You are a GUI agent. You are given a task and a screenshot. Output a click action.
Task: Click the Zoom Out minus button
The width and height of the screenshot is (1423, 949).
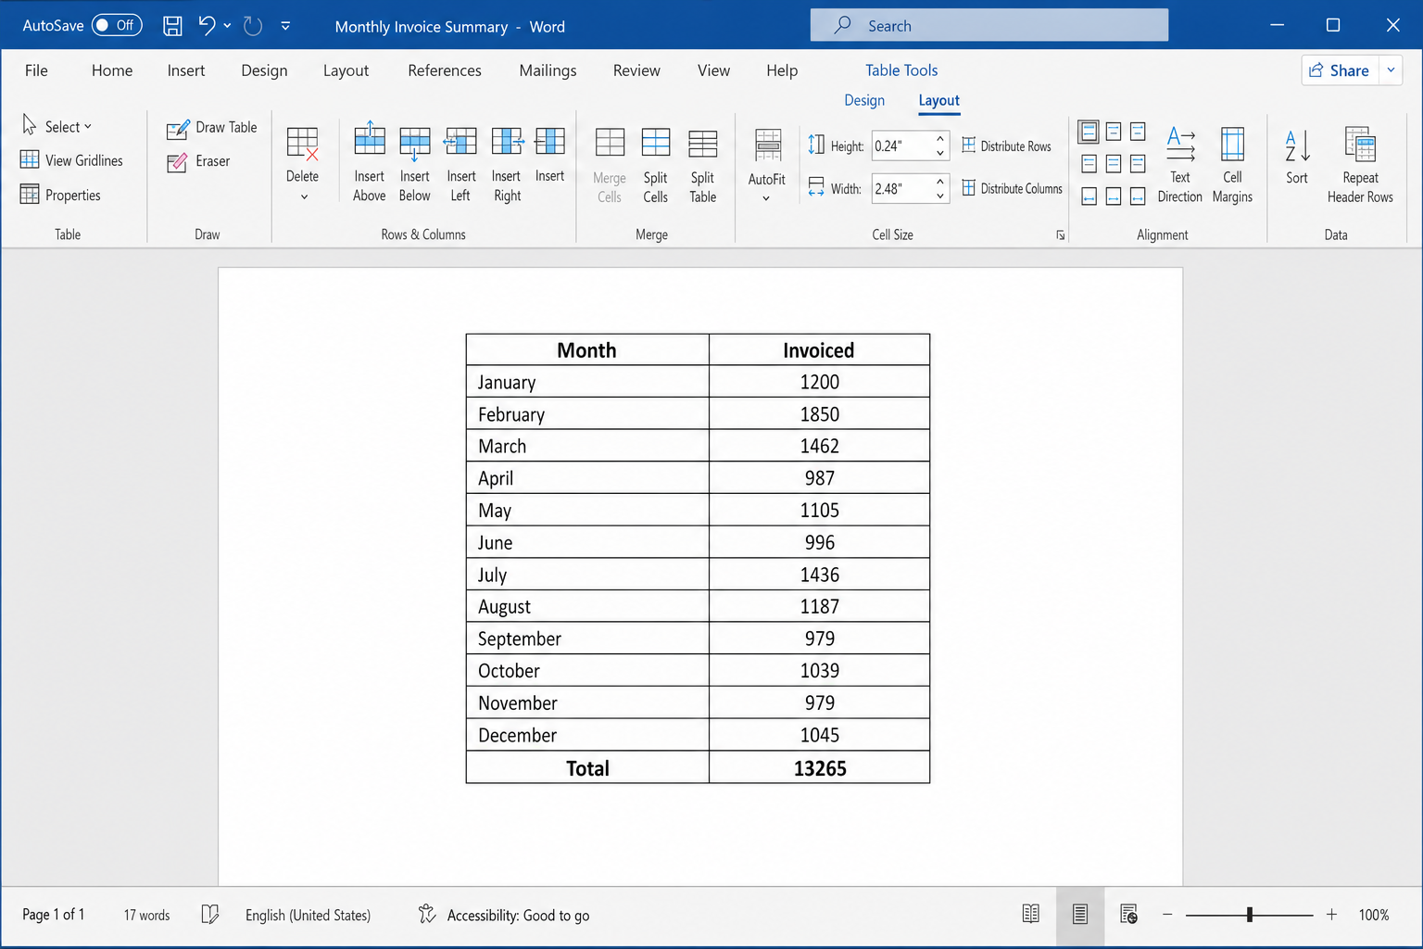(x=1167, y=915)
